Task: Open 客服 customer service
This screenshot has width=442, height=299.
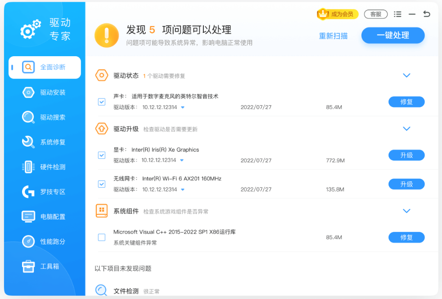Action: point(376,14)
